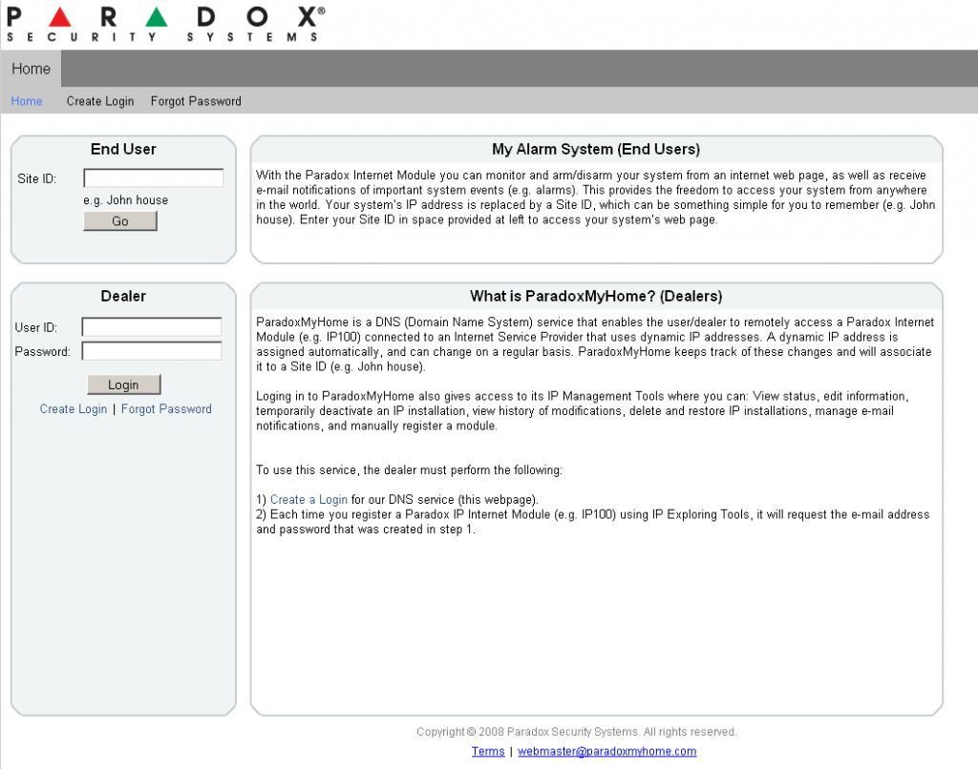Click the Dealer panel heading

[x=123, y=297]
